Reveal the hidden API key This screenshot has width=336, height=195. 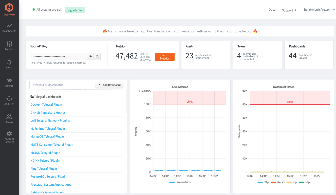point(90,56)
